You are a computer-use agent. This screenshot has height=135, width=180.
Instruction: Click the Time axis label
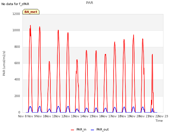click(x=159, y=121)
